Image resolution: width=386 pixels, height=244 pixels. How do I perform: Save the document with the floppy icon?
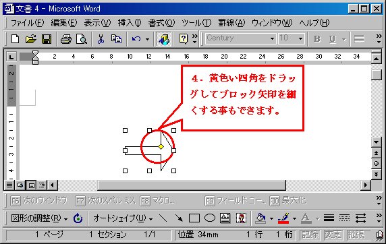pyautogui.click(x=47, y=39)
